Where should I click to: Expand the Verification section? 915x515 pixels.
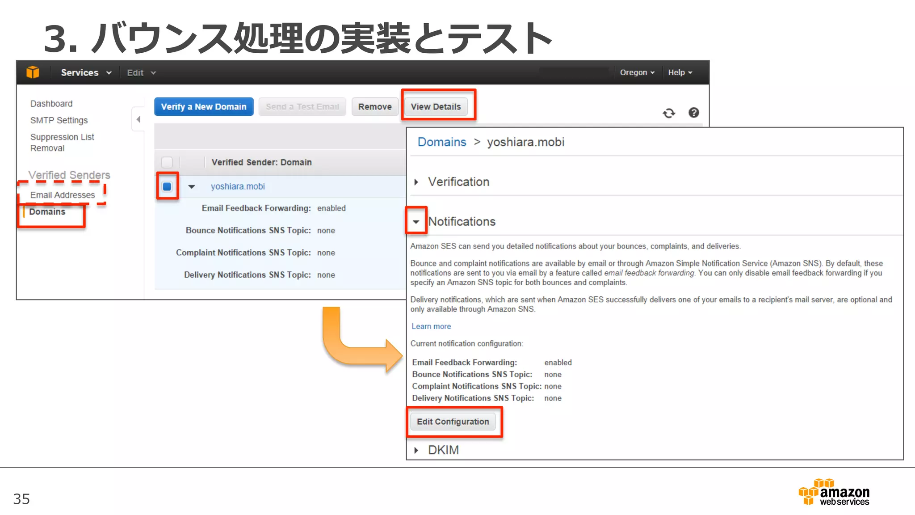[416, 182]
